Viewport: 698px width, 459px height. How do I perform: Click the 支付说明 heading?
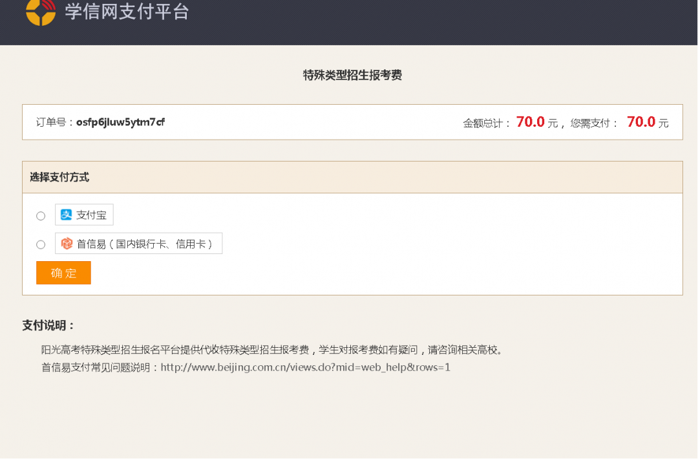(x=49, y=325)
